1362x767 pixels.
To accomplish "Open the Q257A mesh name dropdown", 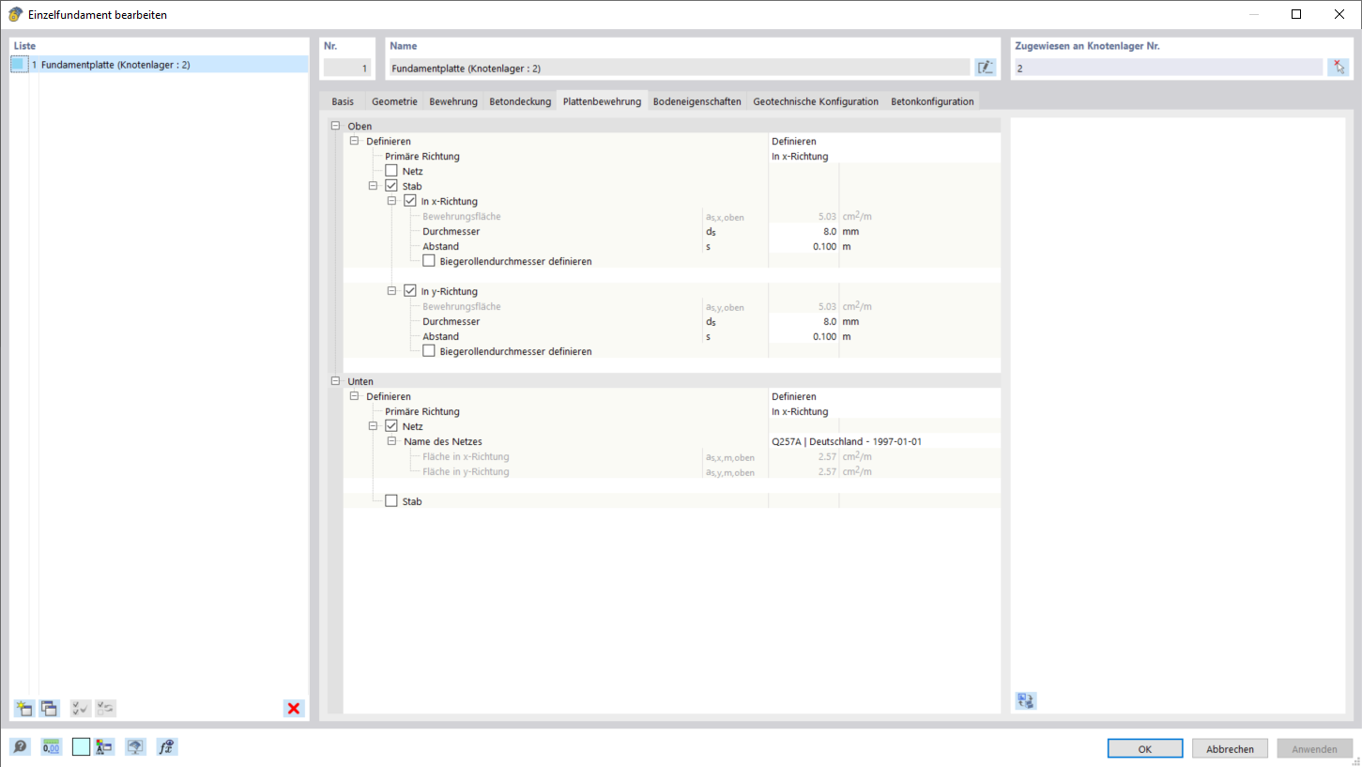I will 884,441.
